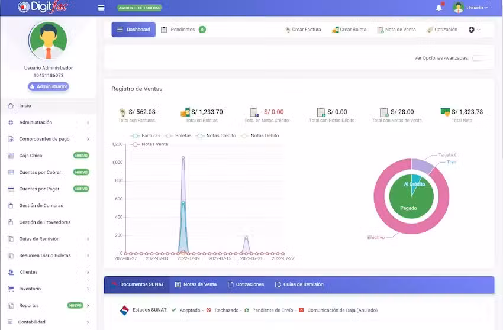This screenshot has width=503, height=330.
Task: Enable the Ver Opciones Avanzadas switch
Action: pyautogui.click(x=480, y=58)
